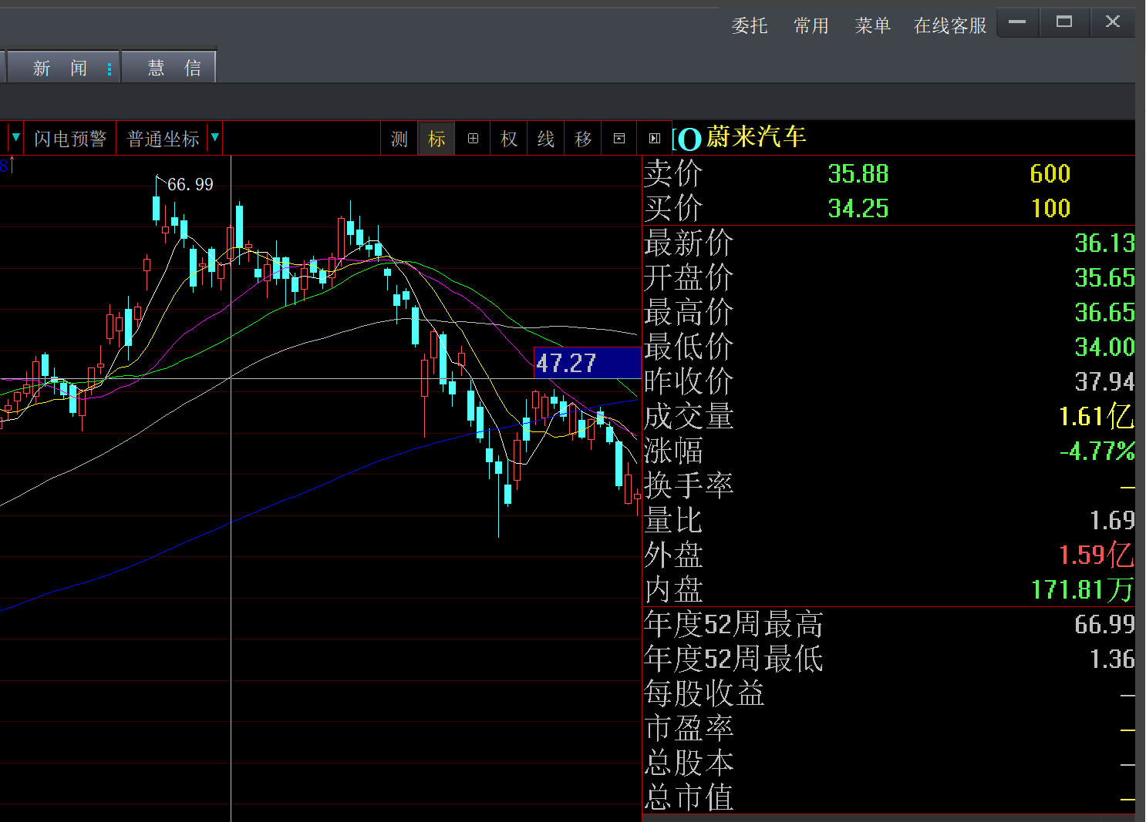Screen dimensions: 1146x822
Task: Toggle the highlighted 标 marker button
Action: click(436, 139)
